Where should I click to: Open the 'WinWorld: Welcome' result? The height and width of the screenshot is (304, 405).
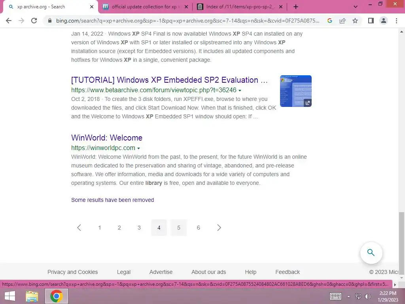point(107,137)
